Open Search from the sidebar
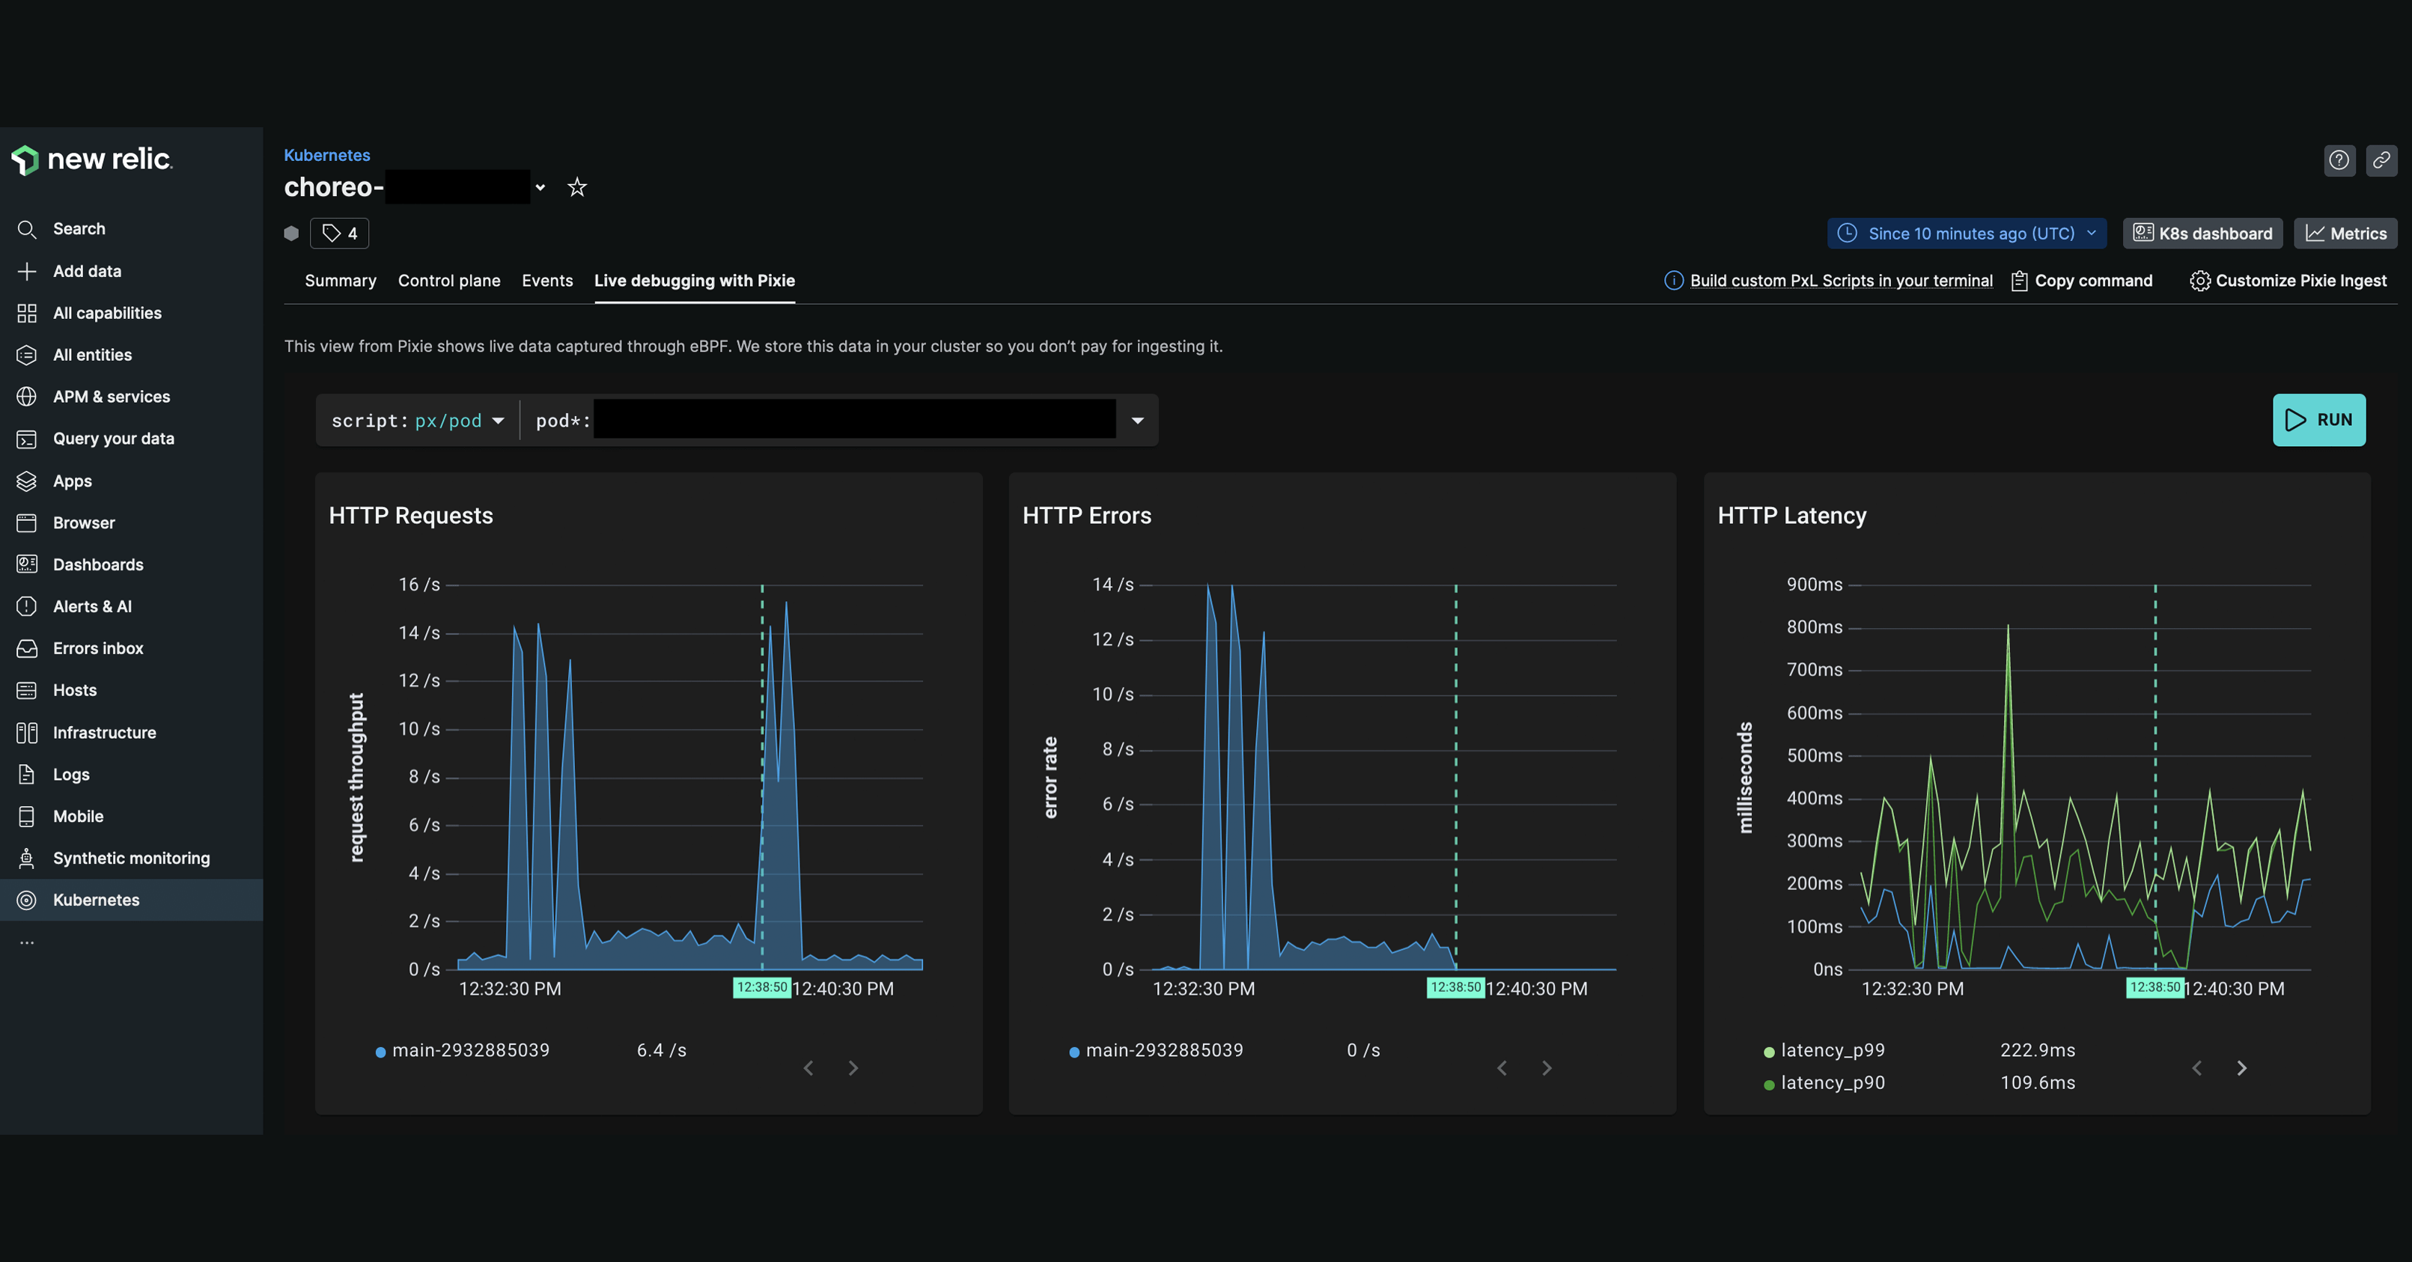Image resolution: width=2412 pixels, height=1262 pixels. 79,228
